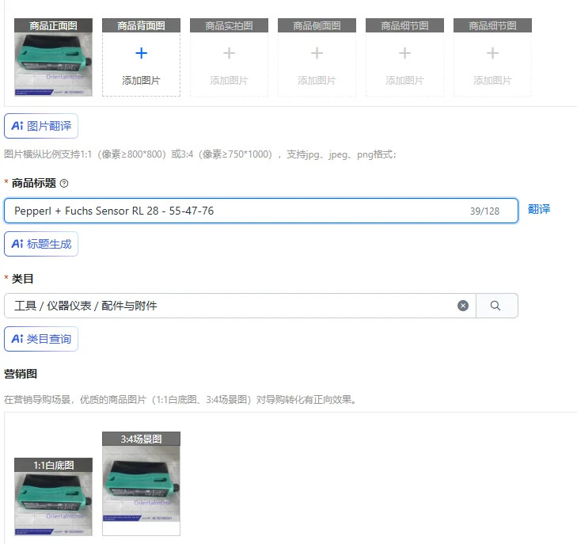Clear the selected 类目 value

click(463, 306)
